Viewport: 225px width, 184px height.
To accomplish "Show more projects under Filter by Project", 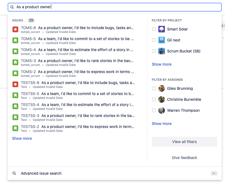I will [162, 64].
